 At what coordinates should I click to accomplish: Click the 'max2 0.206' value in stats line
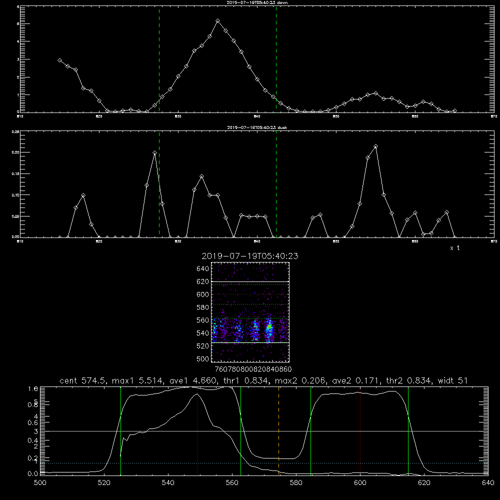(300, 380)
